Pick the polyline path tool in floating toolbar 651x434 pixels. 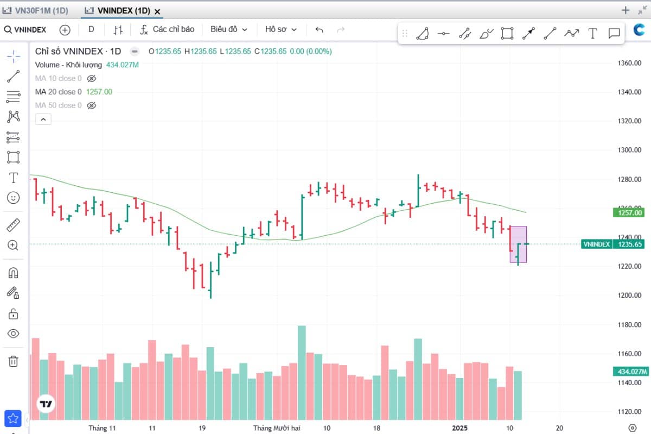pos(571,34)
